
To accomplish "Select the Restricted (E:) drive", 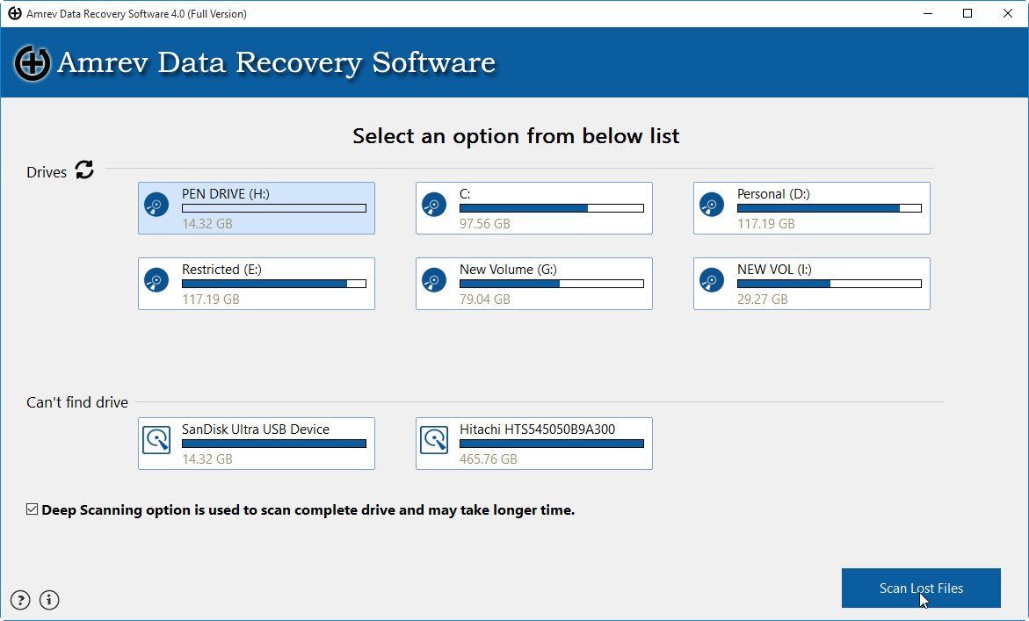I will [x=256, y=284].
